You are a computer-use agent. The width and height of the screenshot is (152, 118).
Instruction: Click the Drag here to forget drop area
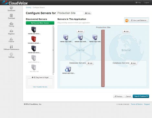(x=40, y=82)
